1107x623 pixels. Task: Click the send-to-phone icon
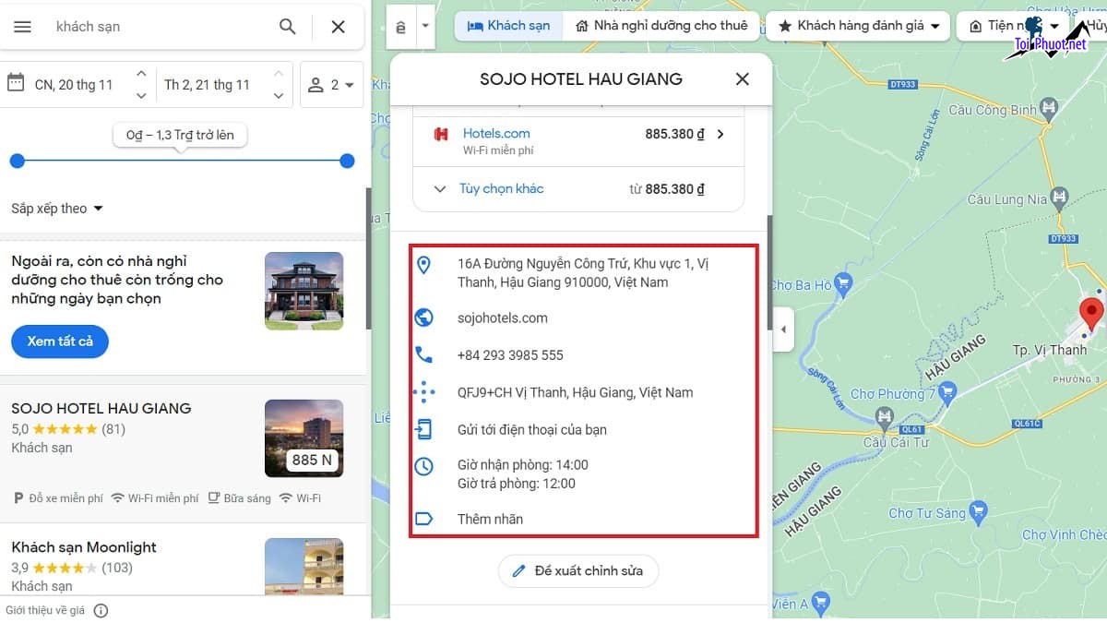tap(423, 429)
